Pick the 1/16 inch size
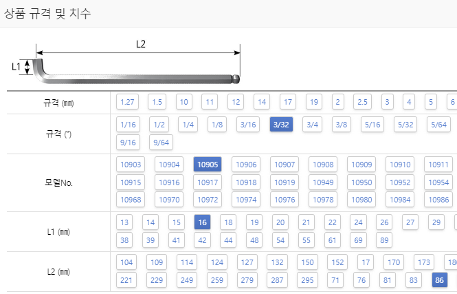This screenshot has width=457, height=294. pos(128,125)
